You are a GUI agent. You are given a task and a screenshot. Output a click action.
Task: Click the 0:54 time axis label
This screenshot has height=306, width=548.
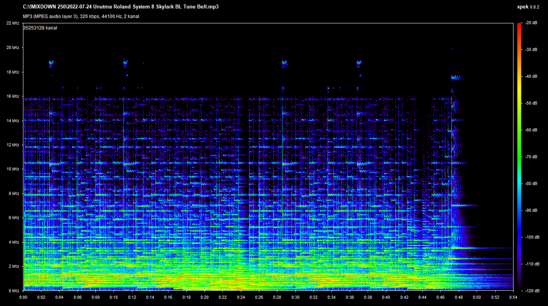[513, 297]
